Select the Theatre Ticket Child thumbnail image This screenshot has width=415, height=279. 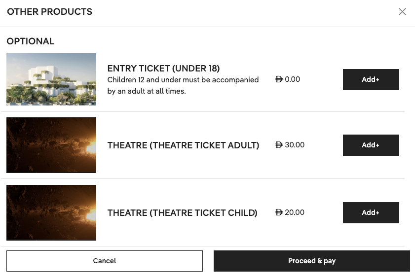tap(51, 212)
